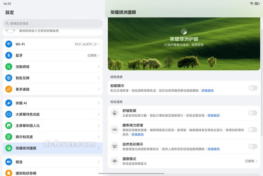Screen dimensions: 263x176
Task: Tap the 設定 page title
Action: tap(9, 12)
